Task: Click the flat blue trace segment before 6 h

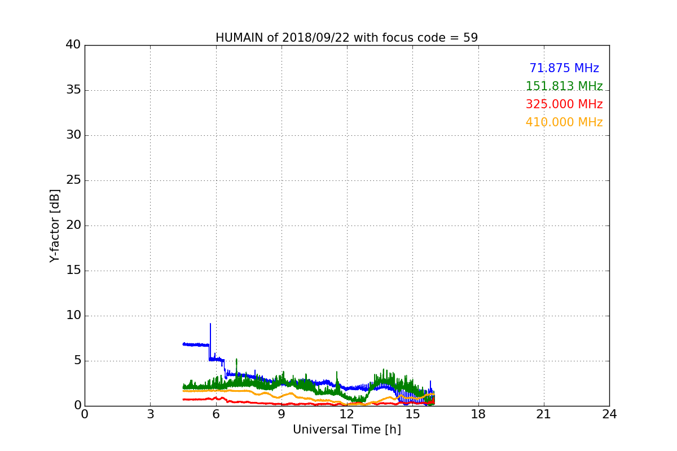Action: tap(196, 344)
